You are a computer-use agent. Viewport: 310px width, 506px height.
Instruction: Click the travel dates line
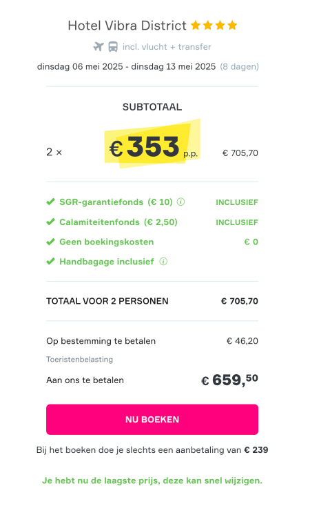point(147,66)
